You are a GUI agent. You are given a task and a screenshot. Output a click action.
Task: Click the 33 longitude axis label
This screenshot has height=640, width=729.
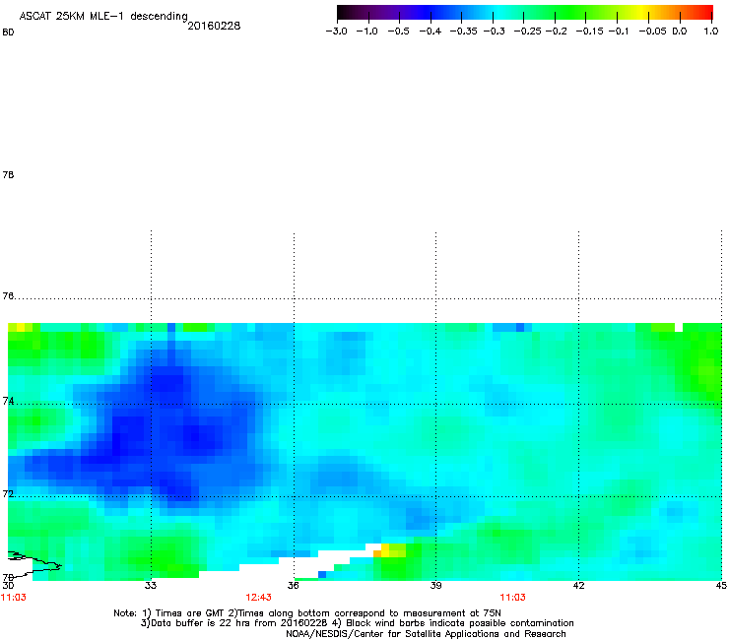150,585
